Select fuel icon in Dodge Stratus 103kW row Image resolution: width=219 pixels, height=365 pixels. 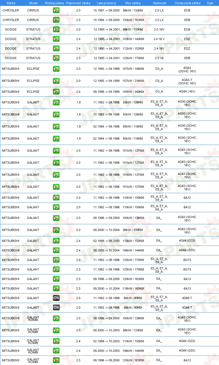[56, 39]
